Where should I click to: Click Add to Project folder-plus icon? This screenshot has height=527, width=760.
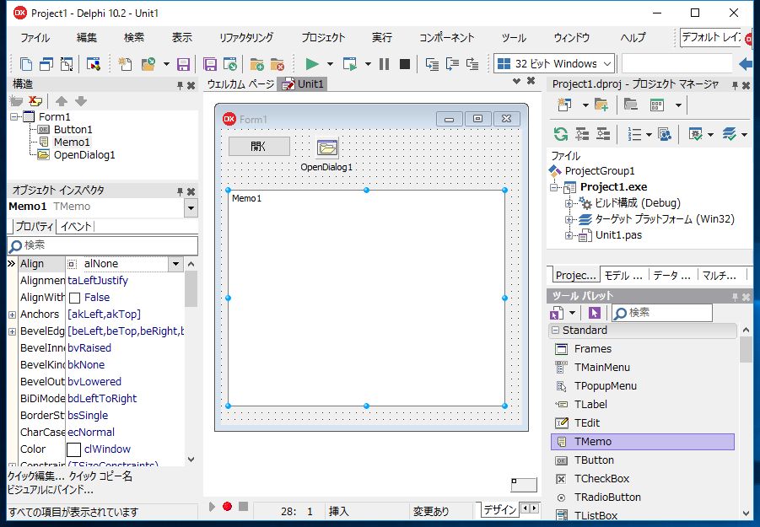click(x=256, y=64)
